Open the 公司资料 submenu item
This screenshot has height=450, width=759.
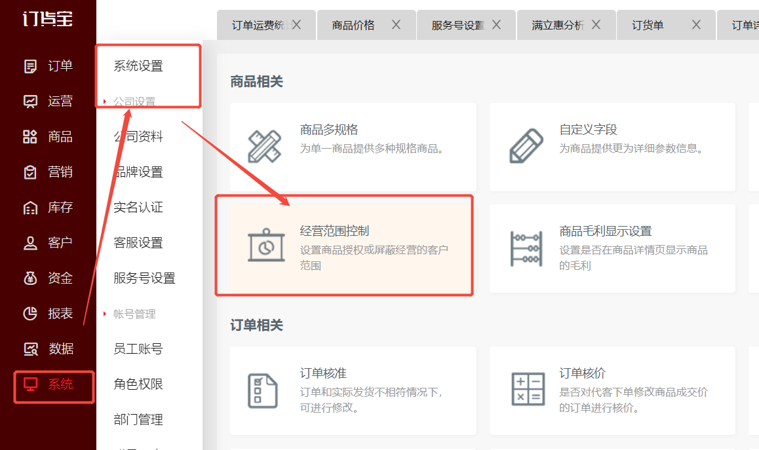(138, 136)
